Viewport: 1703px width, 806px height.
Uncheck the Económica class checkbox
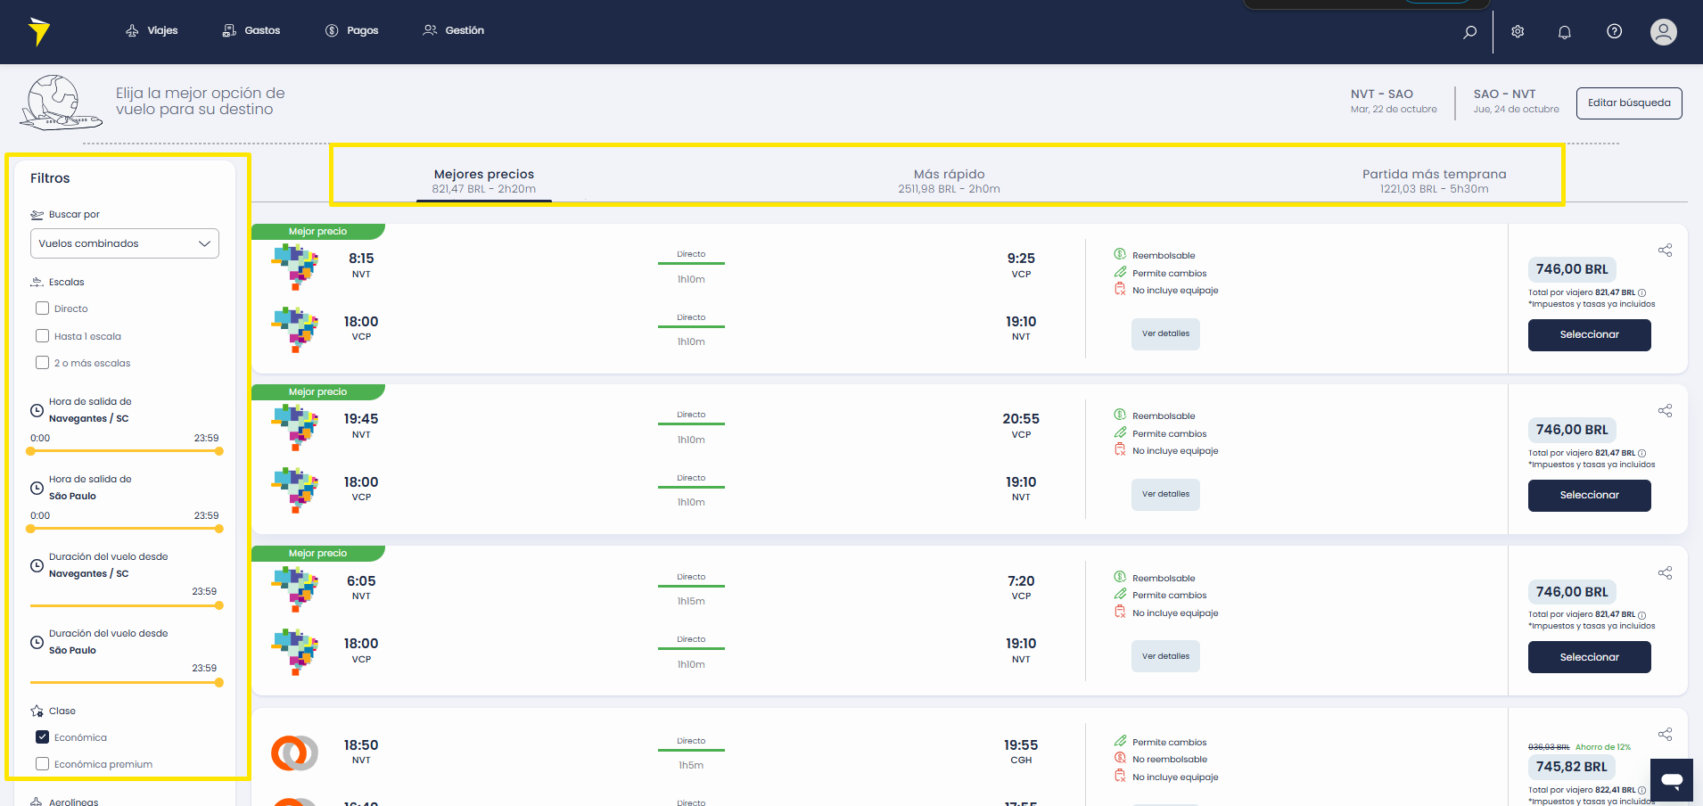click(x=42, y=737)
